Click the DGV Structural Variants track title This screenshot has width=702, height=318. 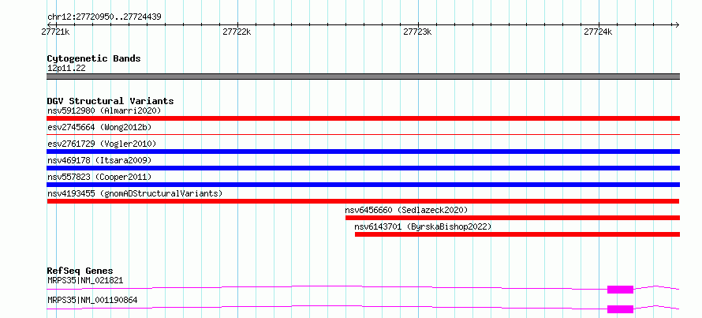110,101
